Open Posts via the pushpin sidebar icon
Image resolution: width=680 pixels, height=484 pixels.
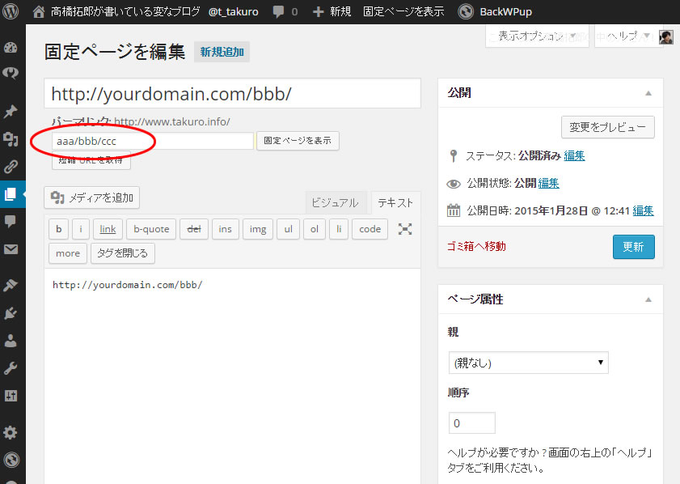[11, 112]
